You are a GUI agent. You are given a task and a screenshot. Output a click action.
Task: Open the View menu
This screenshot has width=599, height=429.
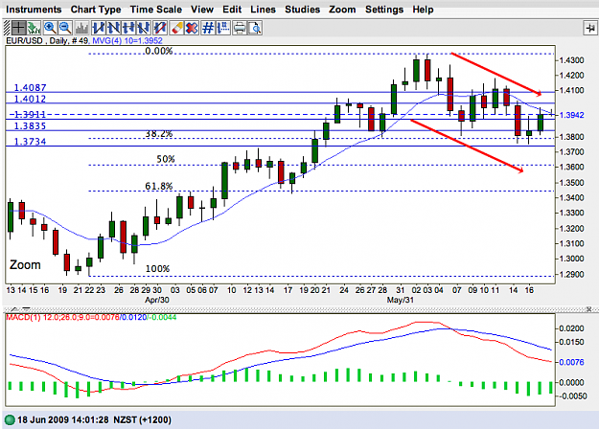(202, 10)
